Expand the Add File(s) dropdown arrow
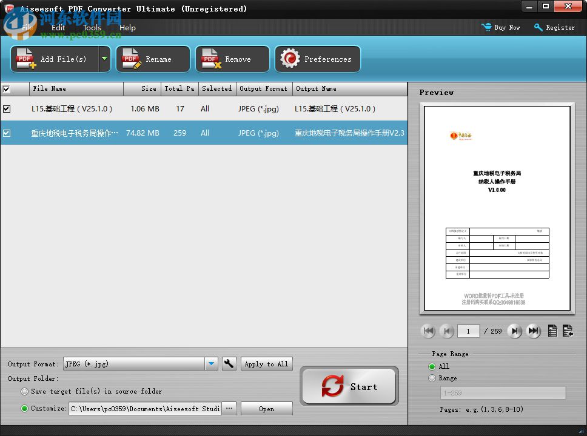The height and width of the screenshot is (436, 587). 103,59
